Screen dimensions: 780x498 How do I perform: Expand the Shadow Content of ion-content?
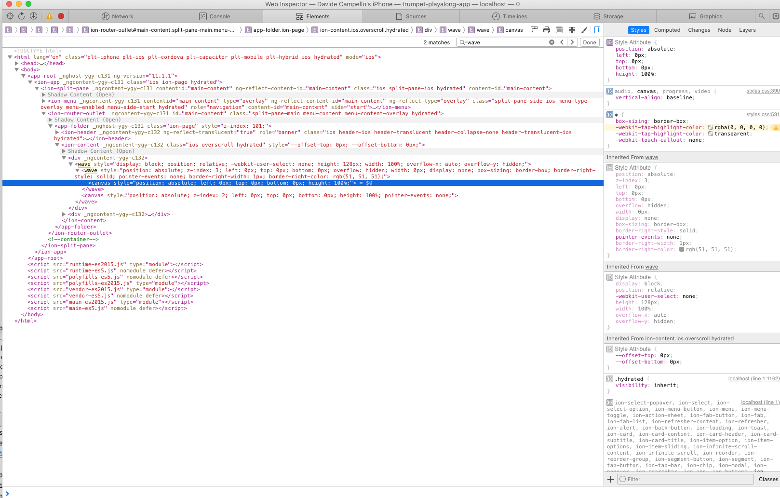coord(64,151)
